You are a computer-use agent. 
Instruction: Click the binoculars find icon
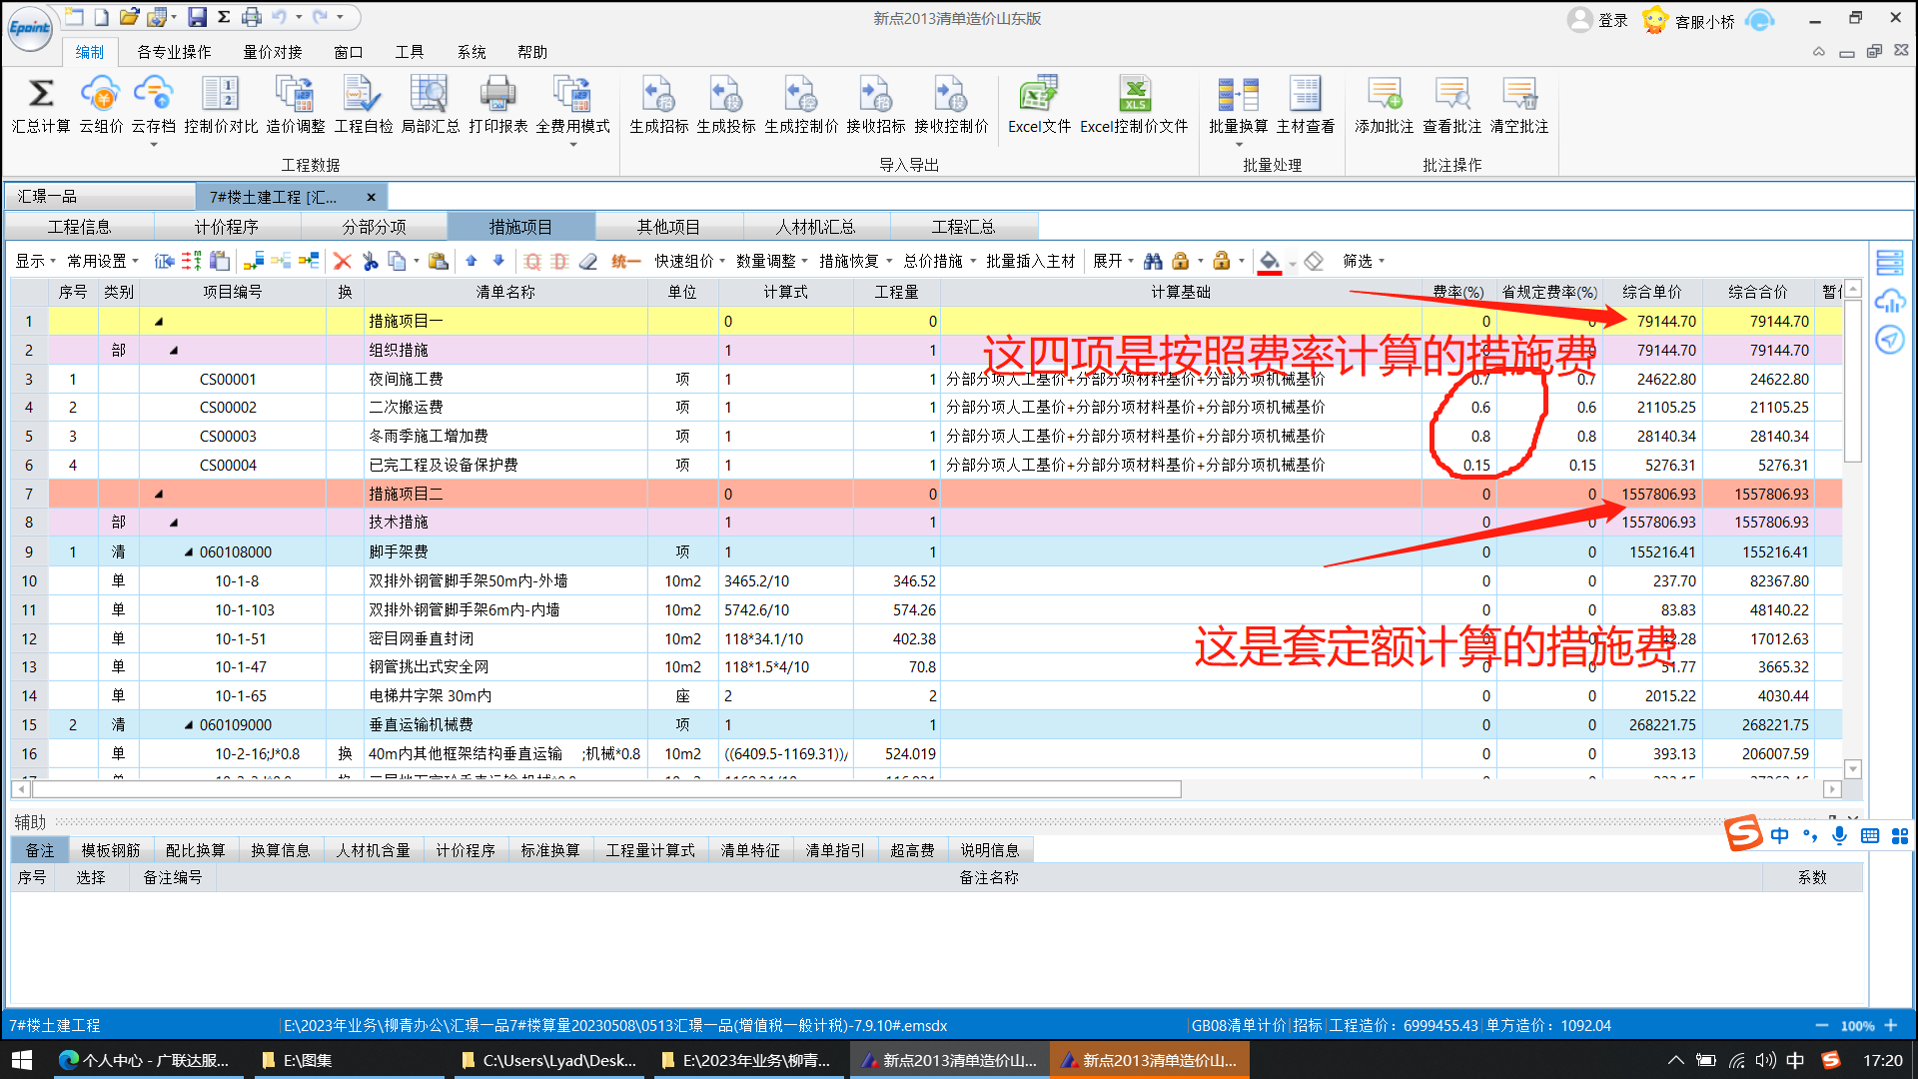tap(1153, 262)
